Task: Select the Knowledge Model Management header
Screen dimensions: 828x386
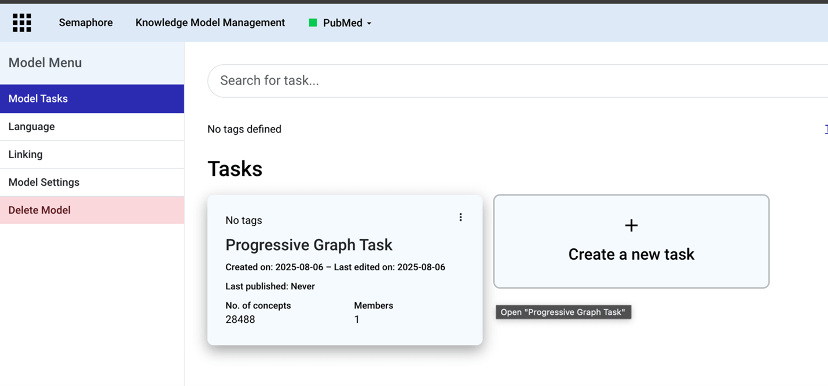Action: coord(210,22)
